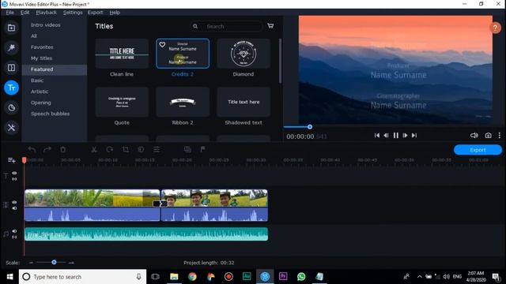Mute the music audio track

tap(14, 231)
